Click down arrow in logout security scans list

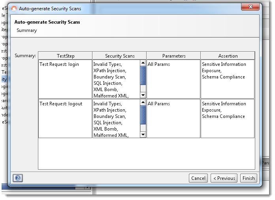coord(143,135)
